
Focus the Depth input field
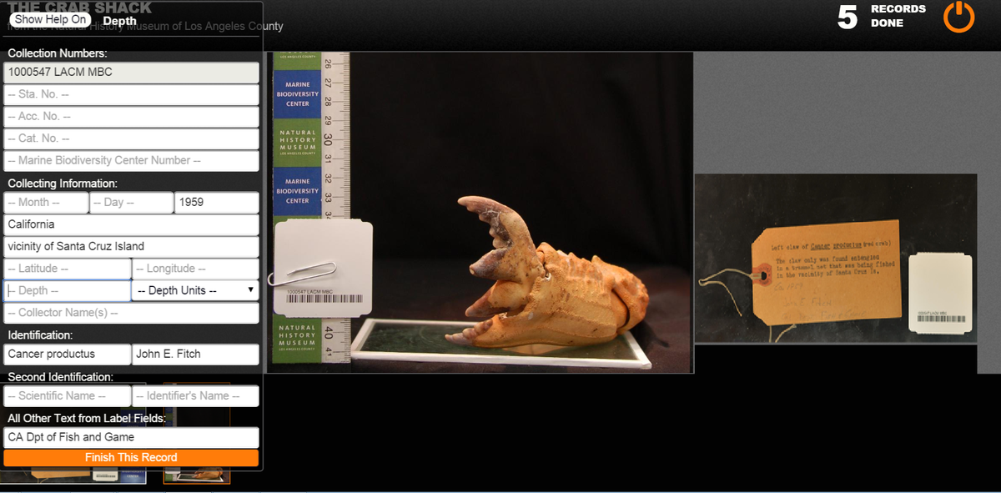pos(67,290)
